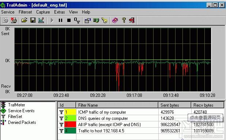Open a filterset file with folder icon
The image size is (226, 140).
click(25, 20)
